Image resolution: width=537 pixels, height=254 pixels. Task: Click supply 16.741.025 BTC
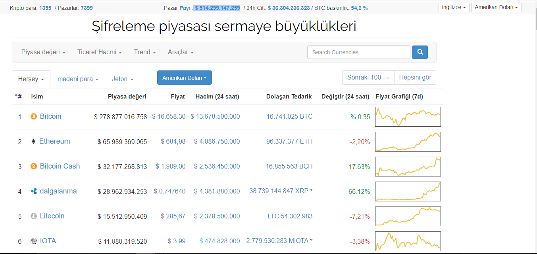pos(289,116)
